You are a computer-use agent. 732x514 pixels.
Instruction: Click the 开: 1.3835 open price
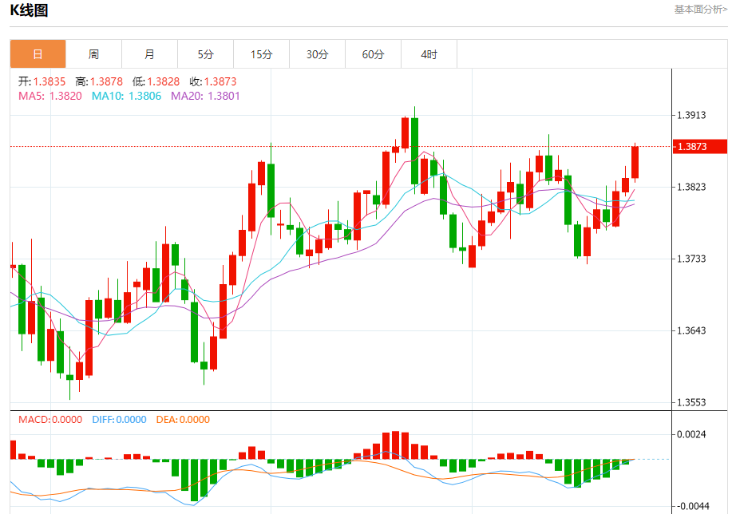tap(42, 81)
